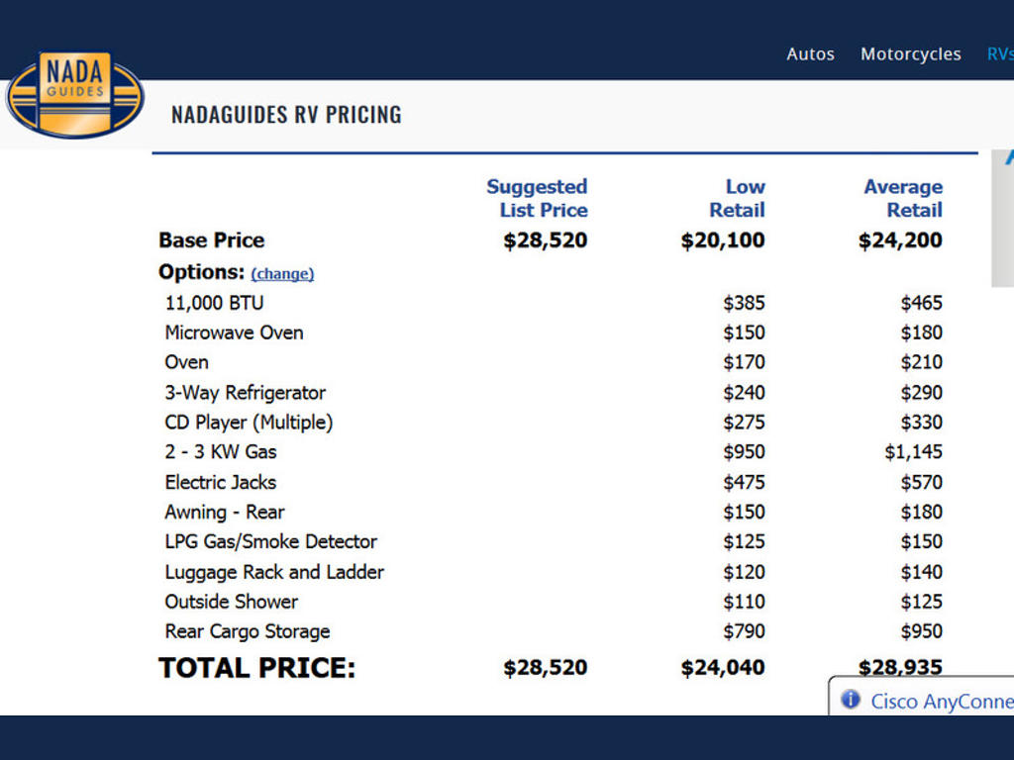Image resolution: width=1014 pixels, height=760 pixels.
Task: Select the Average Retail column header
Action: pos(903,198)
